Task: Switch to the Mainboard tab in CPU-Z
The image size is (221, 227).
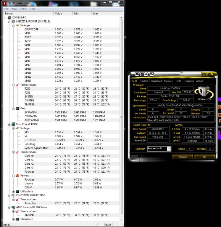Action: pos(156,81)
